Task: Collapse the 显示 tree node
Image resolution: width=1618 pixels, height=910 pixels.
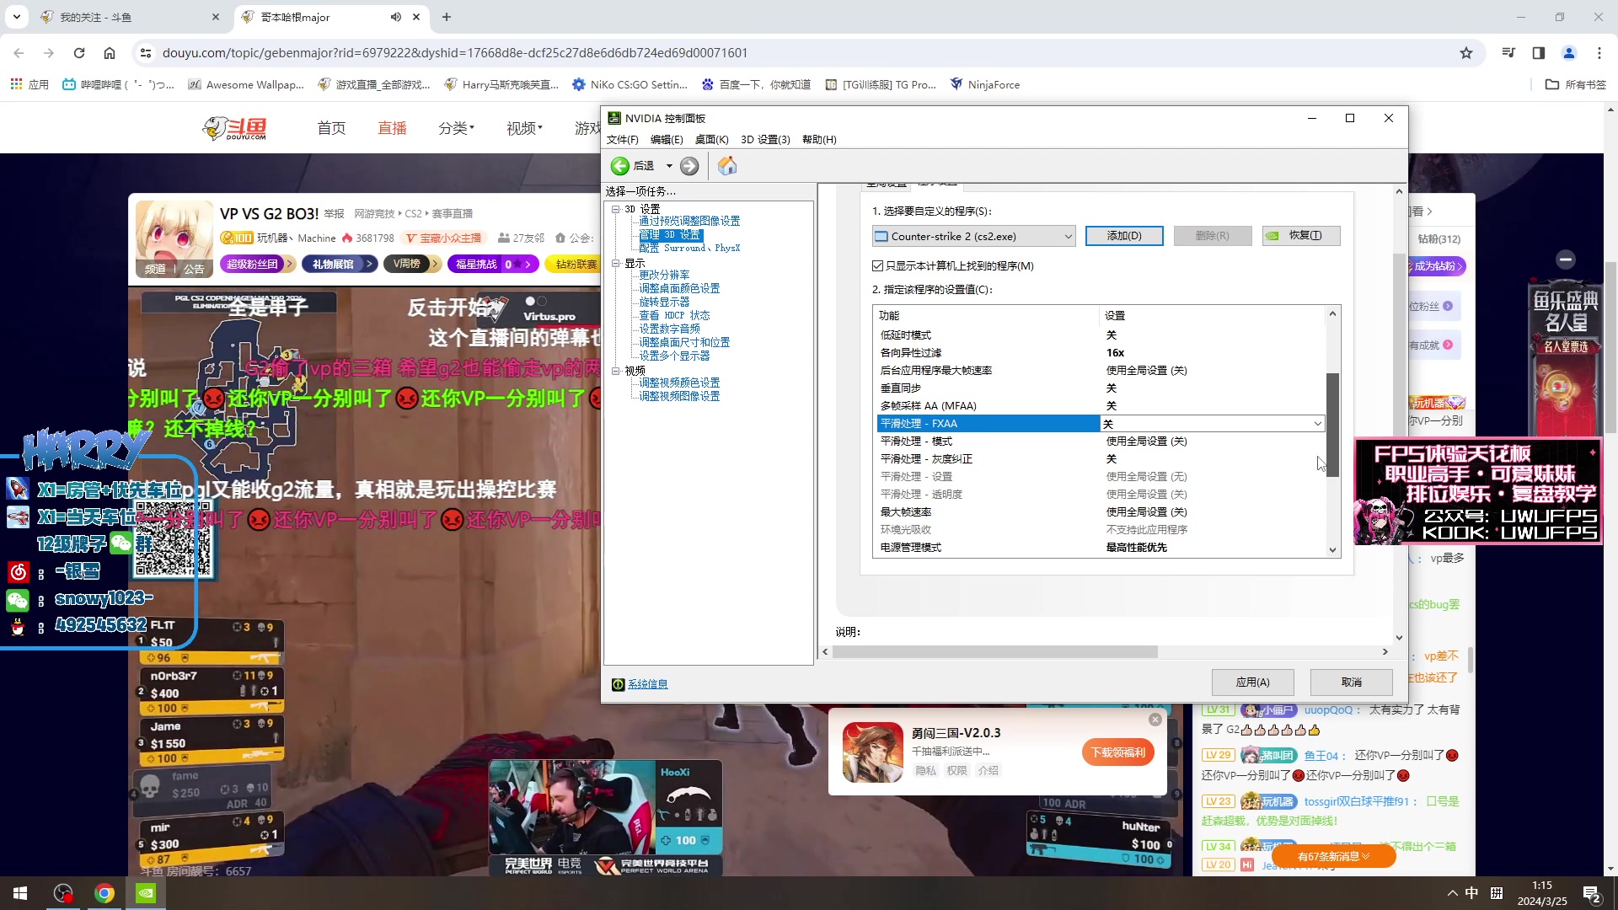Action: (x=616, y=264)
